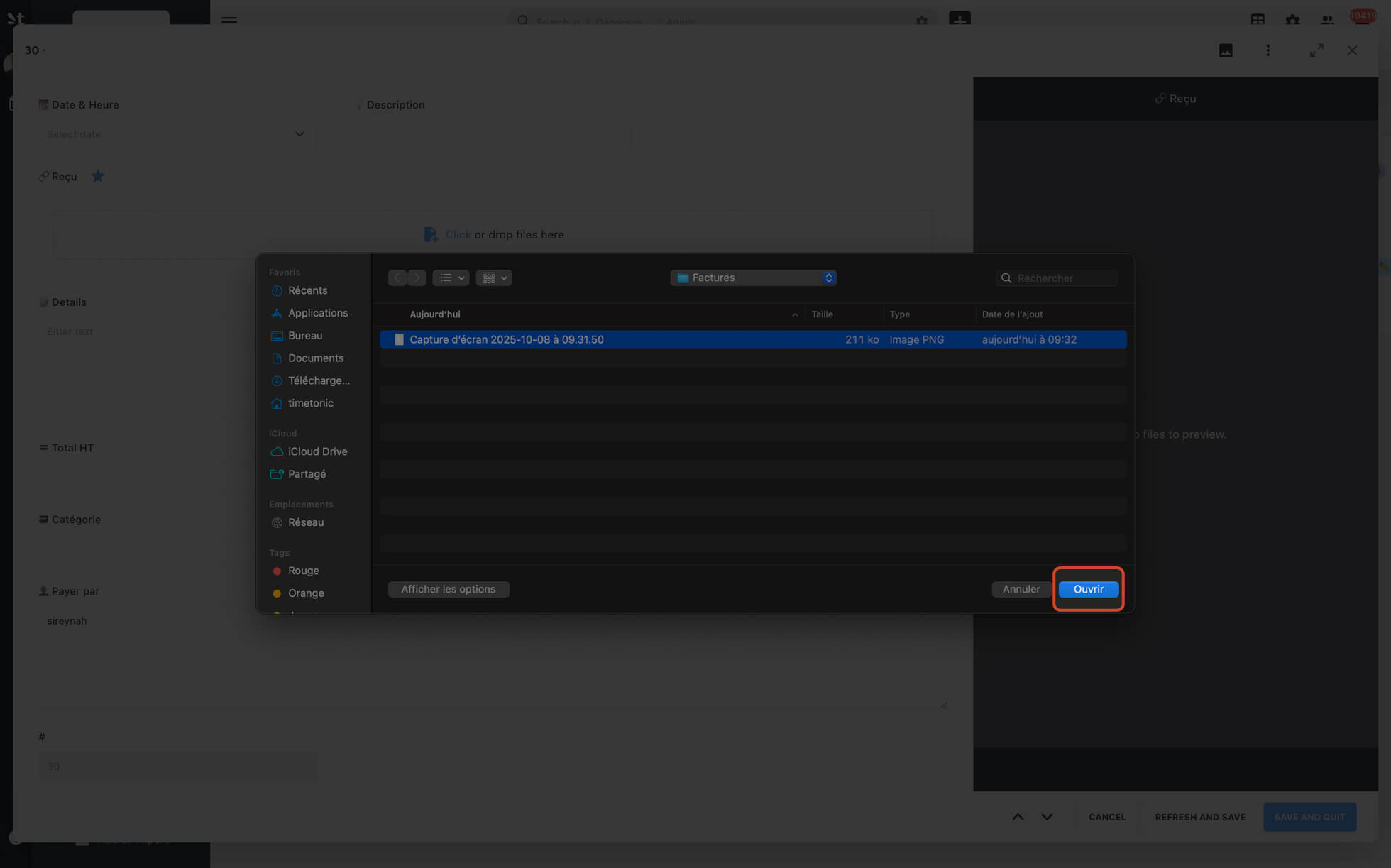Open the list view options dropdown
This screenshot has width=1391, height=868.
point(451,278)
